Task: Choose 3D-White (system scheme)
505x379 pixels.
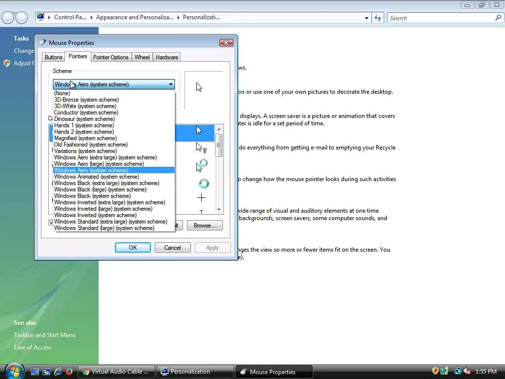Action: point(114,106)
